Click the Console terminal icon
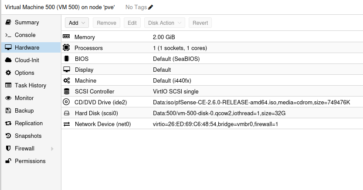Image resolution: width=363 pixels, height=190 pixels. [x=8, y=35]
